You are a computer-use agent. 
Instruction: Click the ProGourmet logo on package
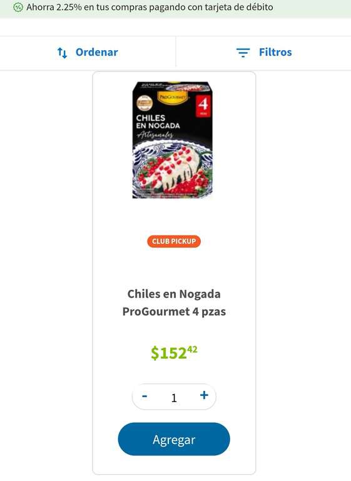point(172,97)
